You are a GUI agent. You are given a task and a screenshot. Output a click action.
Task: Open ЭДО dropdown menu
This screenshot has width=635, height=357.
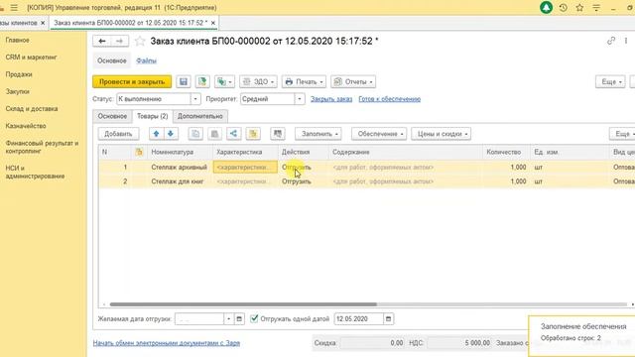pyautogui.click(x=258, y=81)
